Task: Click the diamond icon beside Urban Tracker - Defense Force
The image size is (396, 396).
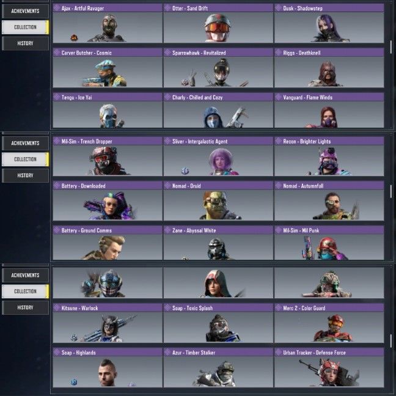Action: click(278, 353)
